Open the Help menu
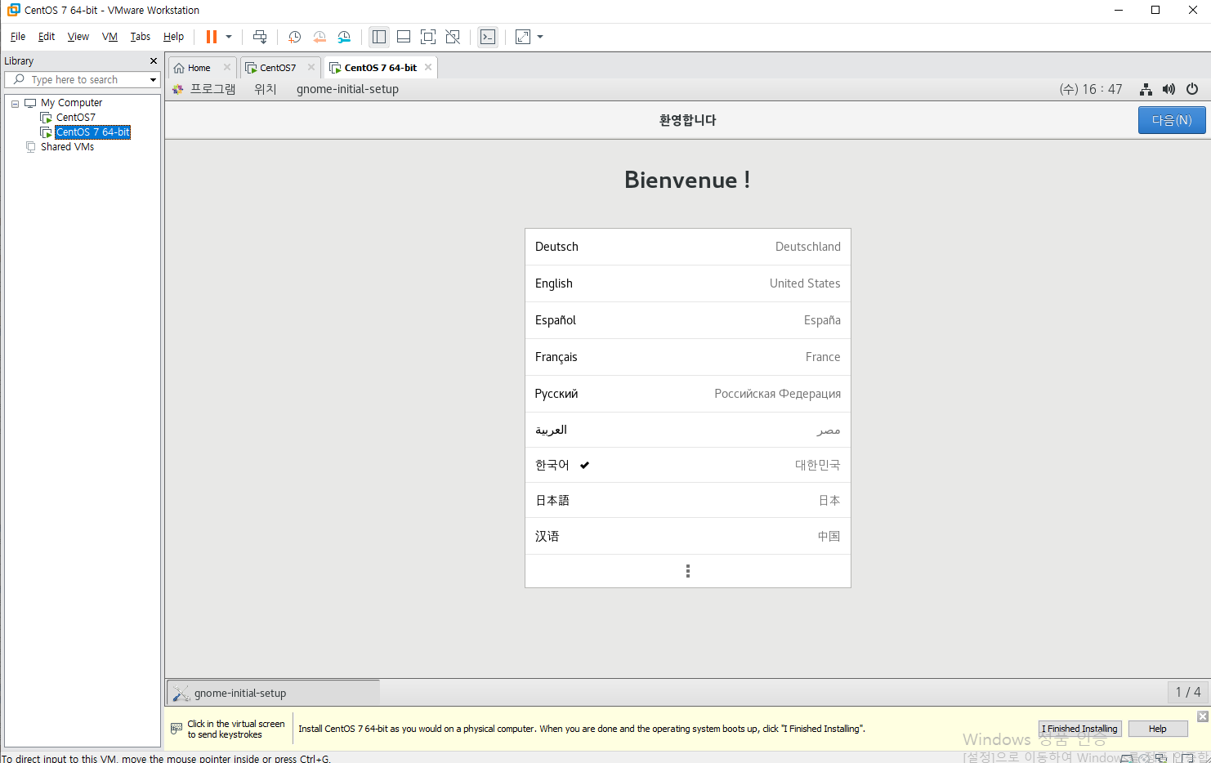1211x763 pixels. click(x=173, y=37)
